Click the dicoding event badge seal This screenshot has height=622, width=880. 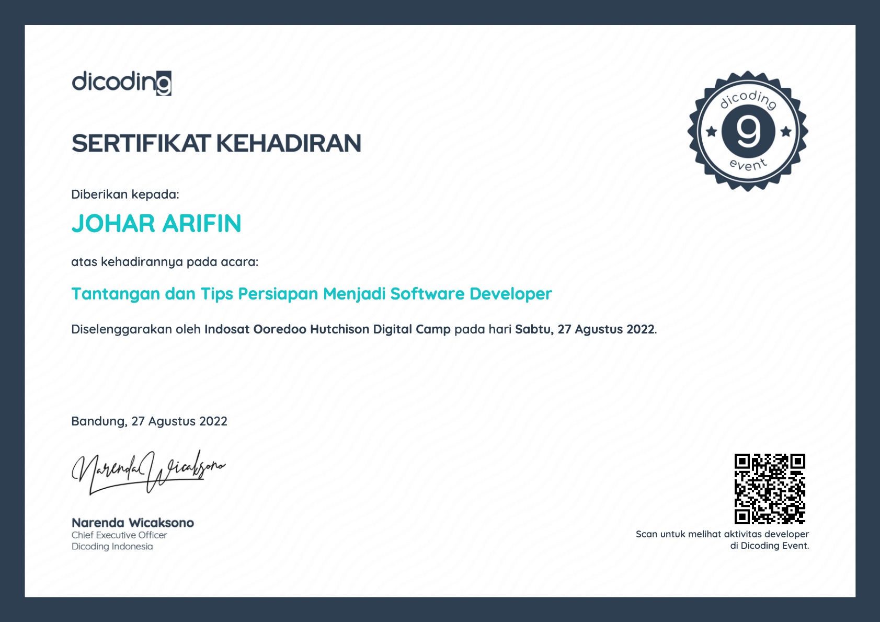click(x=748, y=131)
